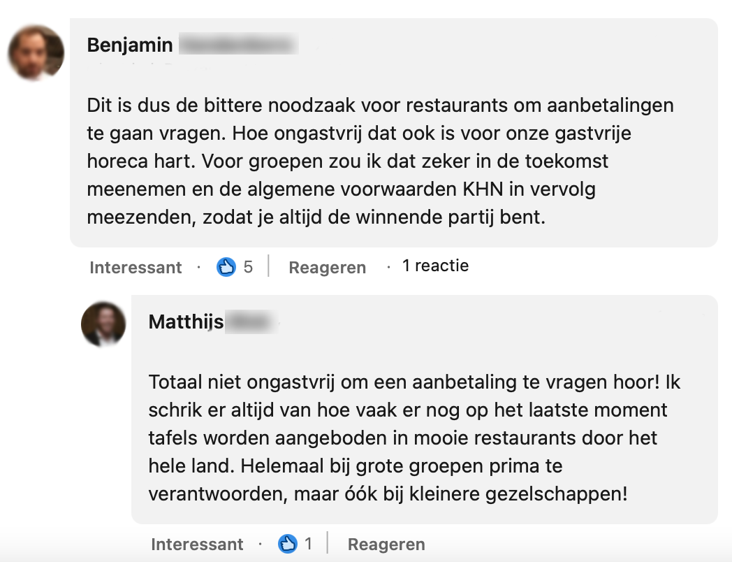The height and width of the screenshot is (562, 732).
Task: View the 5 reactions on Benjamin's comment
Action: point(248,267)
